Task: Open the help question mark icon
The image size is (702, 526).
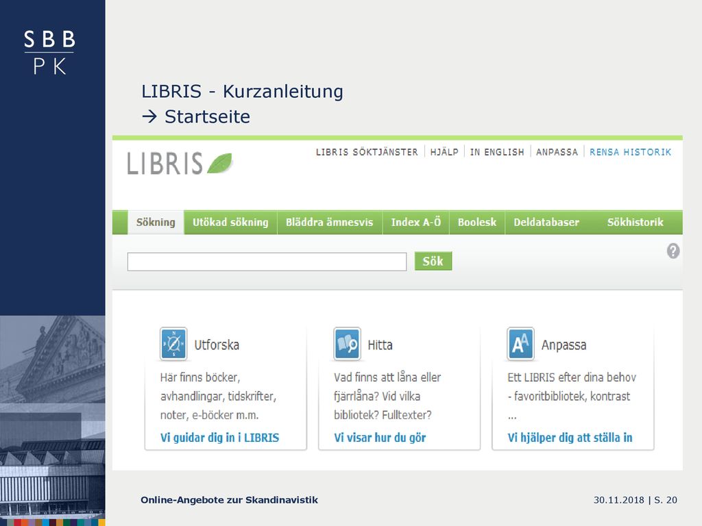Action: coord(673,251)
